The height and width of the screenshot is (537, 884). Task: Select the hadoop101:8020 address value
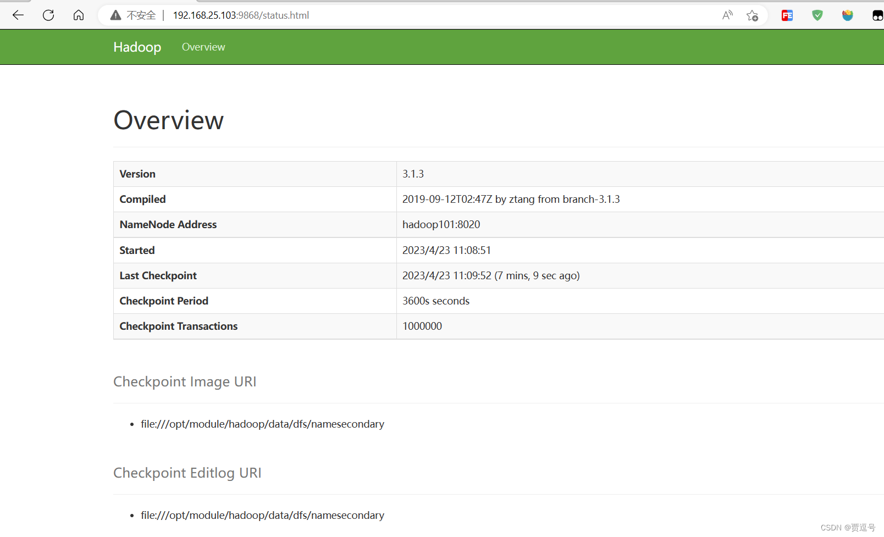441,225
